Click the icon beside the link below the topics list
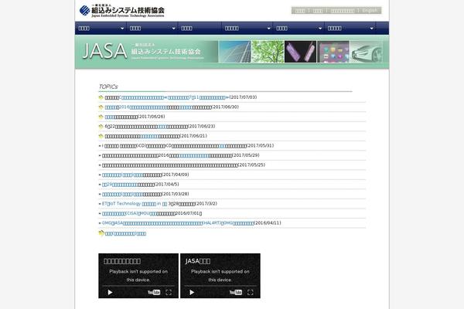This screenshot has width=464, height=309. coord(101,233)
